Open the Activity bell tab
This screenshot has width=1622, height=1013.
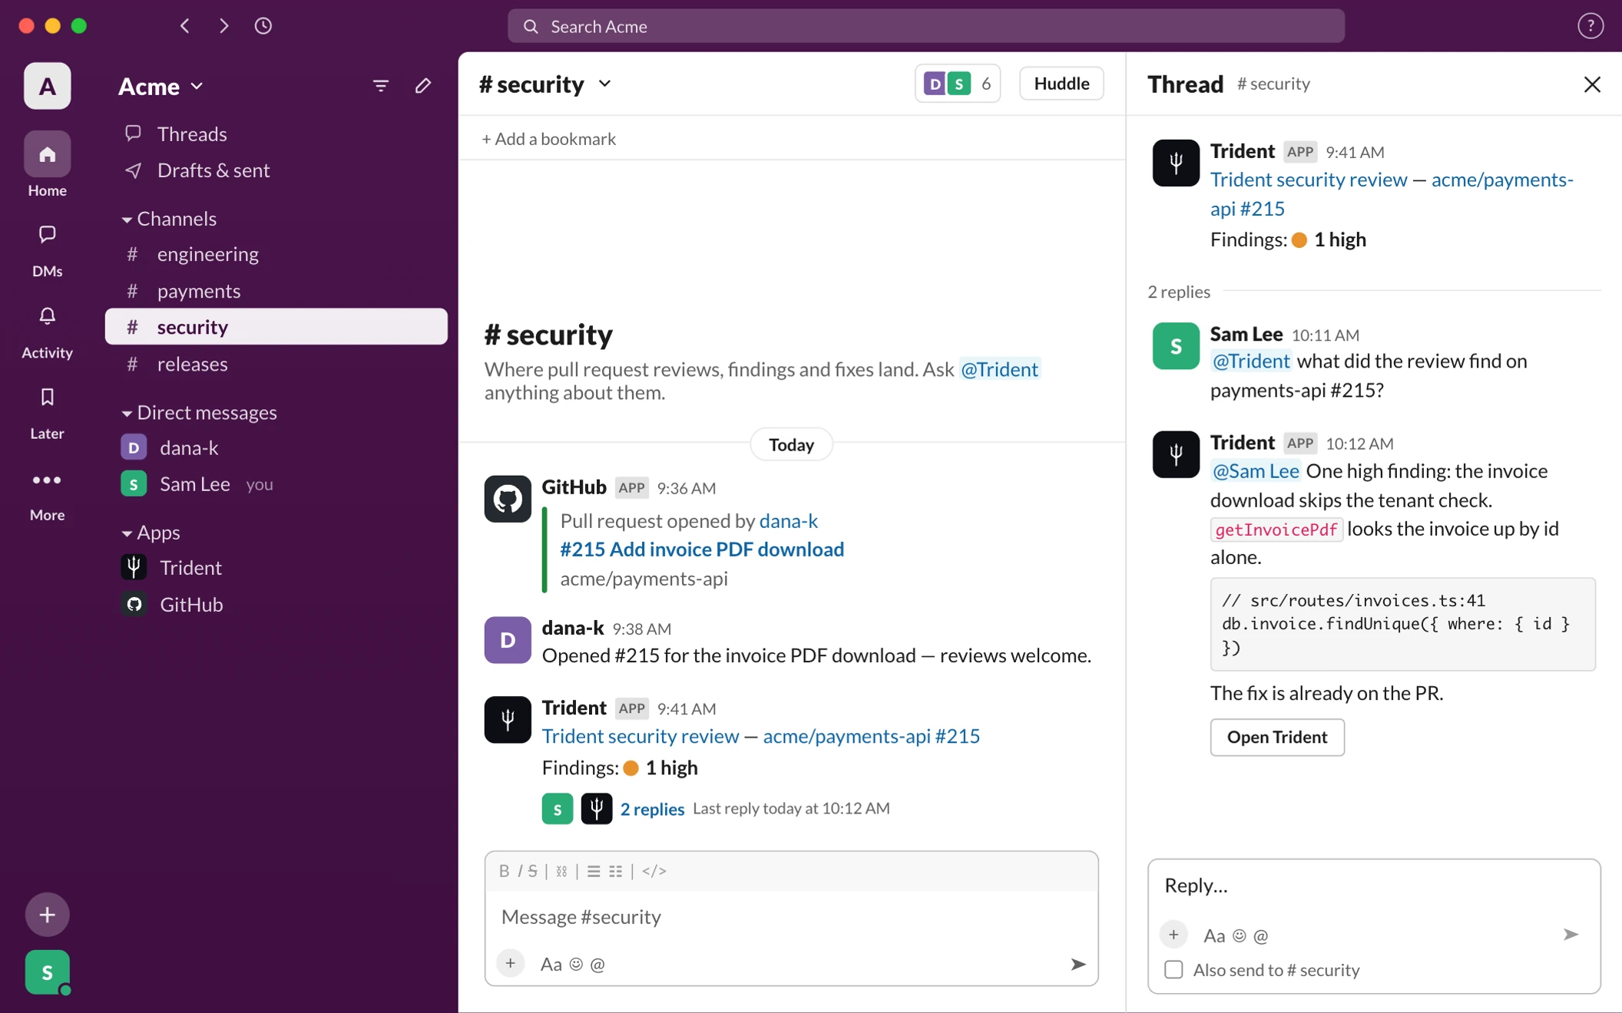point(47,332)
